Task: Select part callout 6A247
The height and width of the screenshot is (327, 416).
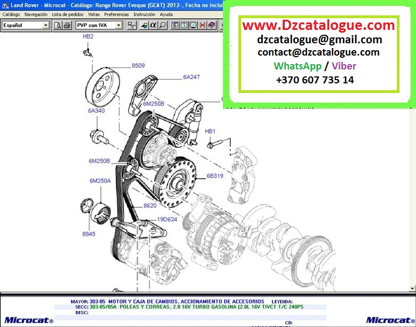Action: pos(191,77)
